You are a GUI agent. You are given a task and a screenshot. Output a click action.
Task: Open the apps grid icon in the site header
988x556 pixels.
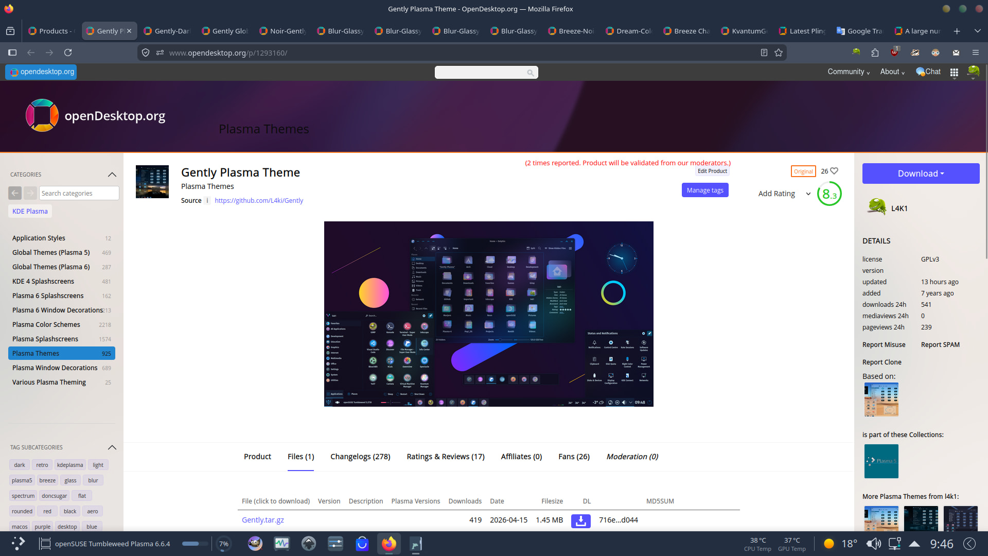pyautogui.click(x=954, y=73)
